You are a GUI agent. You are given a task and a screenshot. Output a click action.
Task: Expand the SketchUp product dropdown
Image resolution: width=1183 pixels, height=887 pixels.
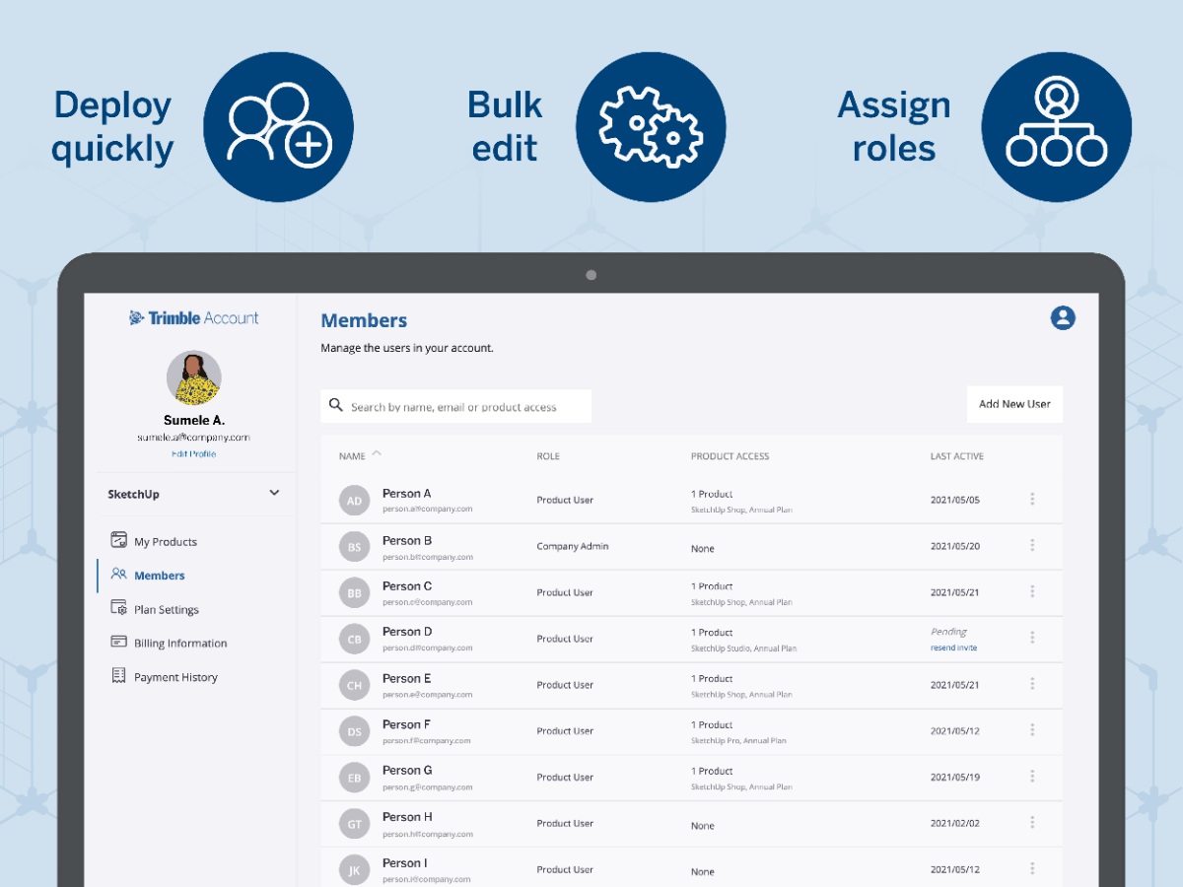coord(274,493)
